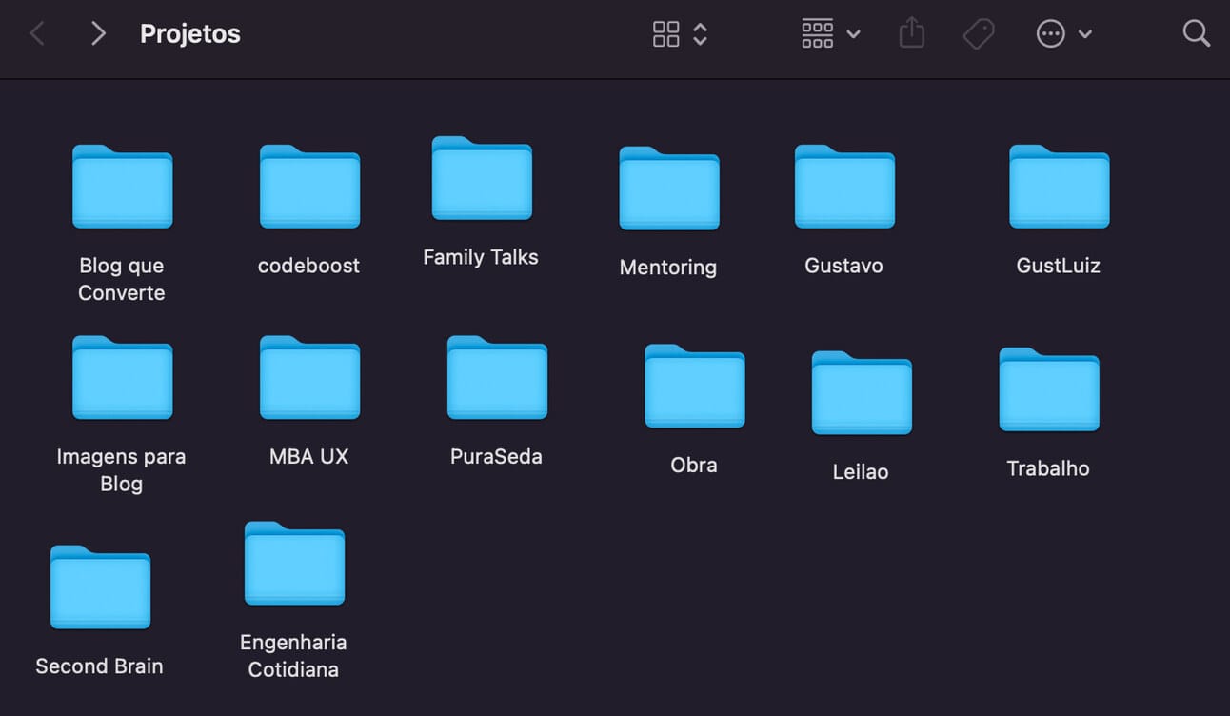Open the More actions ellipsis icon
Screen dimensions: 1230x716
pos(1050,34)
